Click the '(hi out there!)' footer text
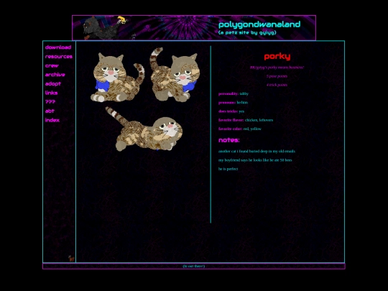388x291 pixels. [x=194, y=266]
